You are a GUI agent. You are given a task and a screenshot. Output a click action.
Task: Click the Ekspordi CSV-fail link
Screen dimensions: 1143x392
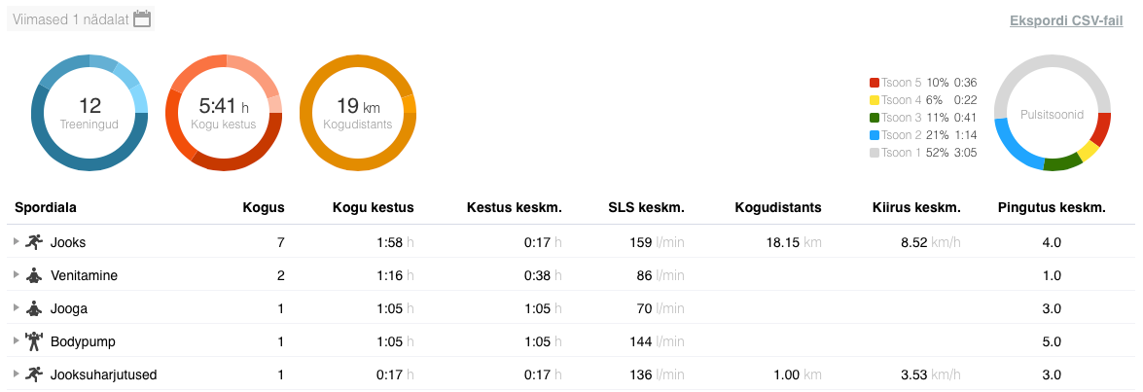pos(1066,20)
